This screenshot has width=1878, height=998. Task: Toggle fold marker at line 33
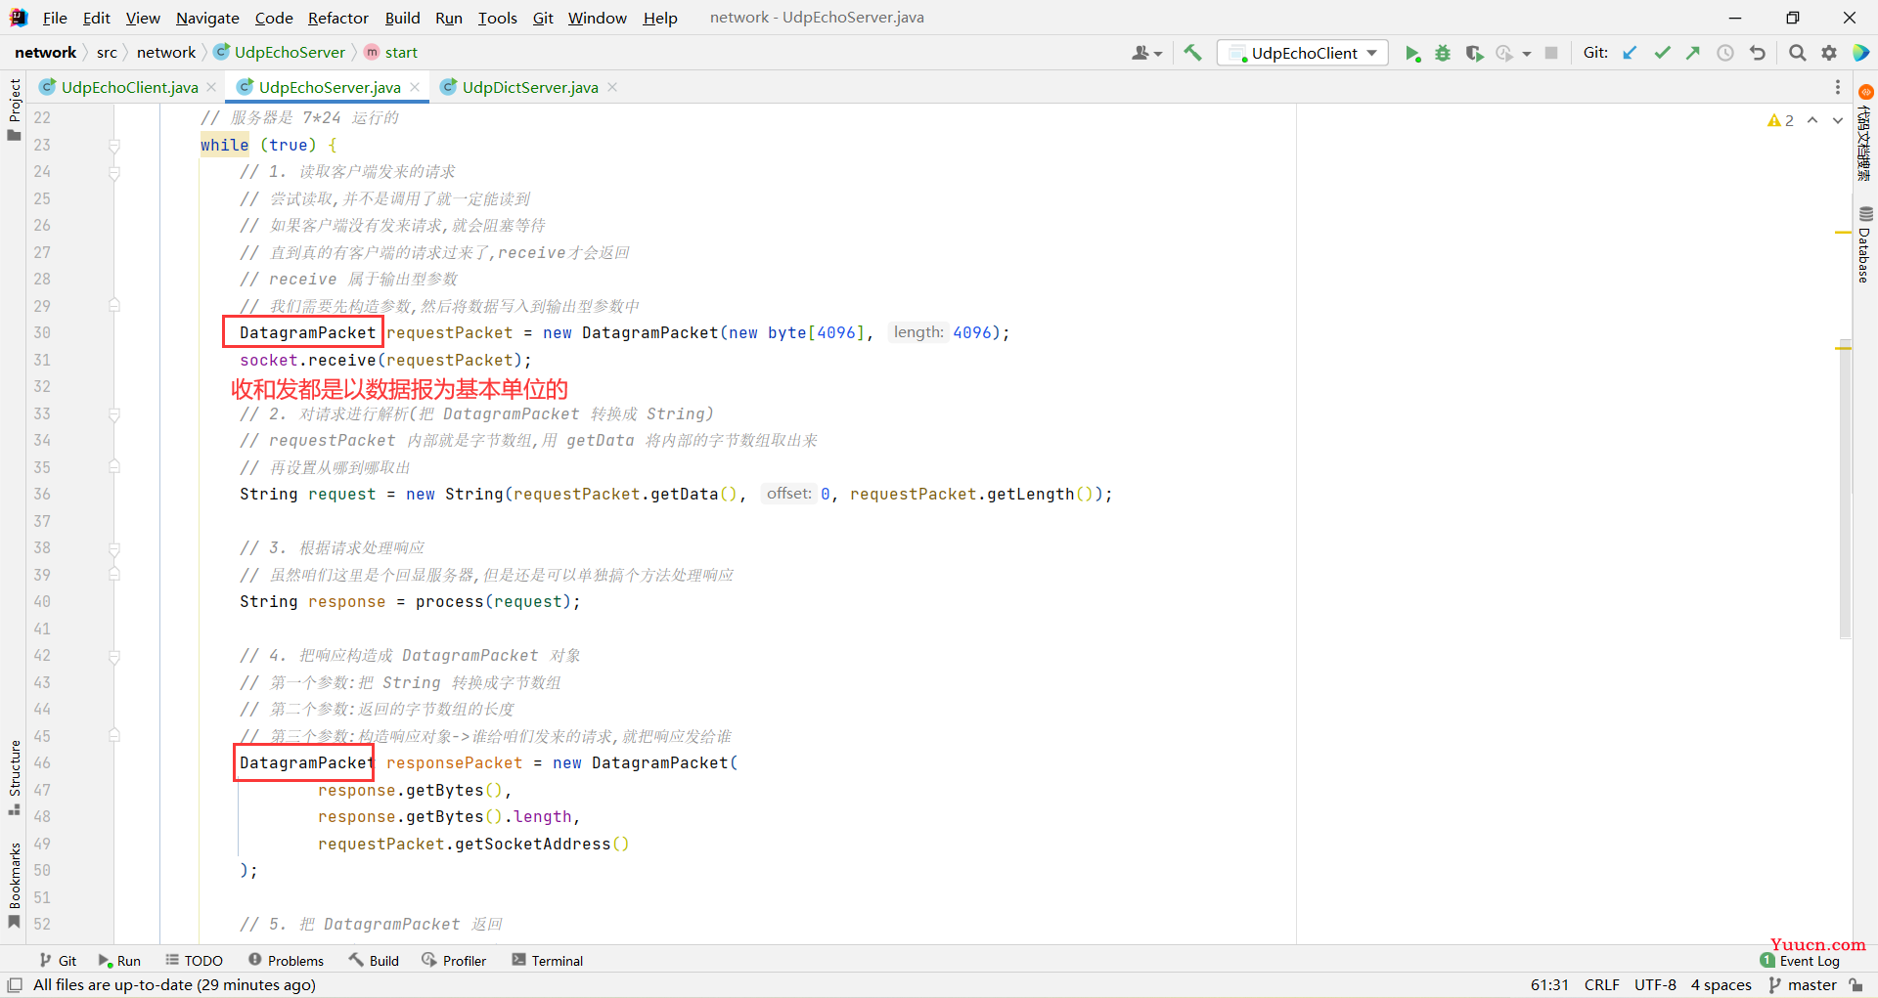click(114, 414)
